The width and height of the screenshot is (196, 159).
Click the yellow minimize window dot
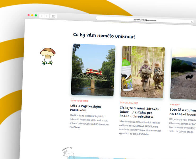32,15
